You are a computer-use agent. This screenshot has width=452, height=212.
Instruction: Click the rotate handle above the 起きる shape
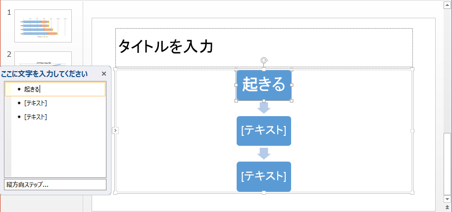(264, 61)
